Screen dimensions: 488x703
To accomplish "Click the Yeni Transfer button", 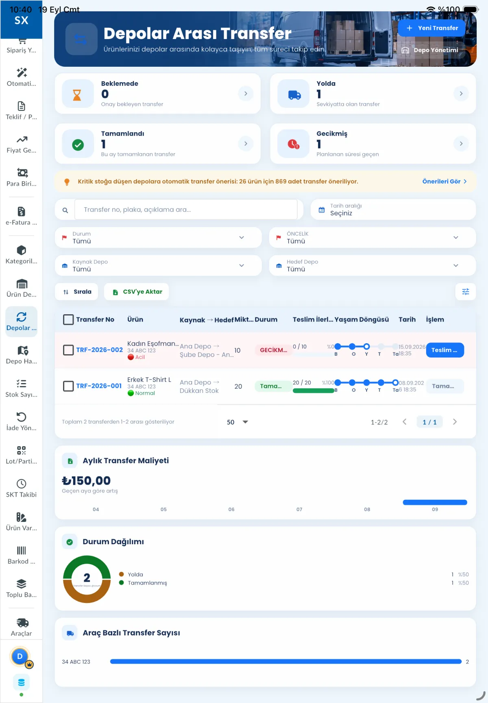I will (x=431, y=28).
